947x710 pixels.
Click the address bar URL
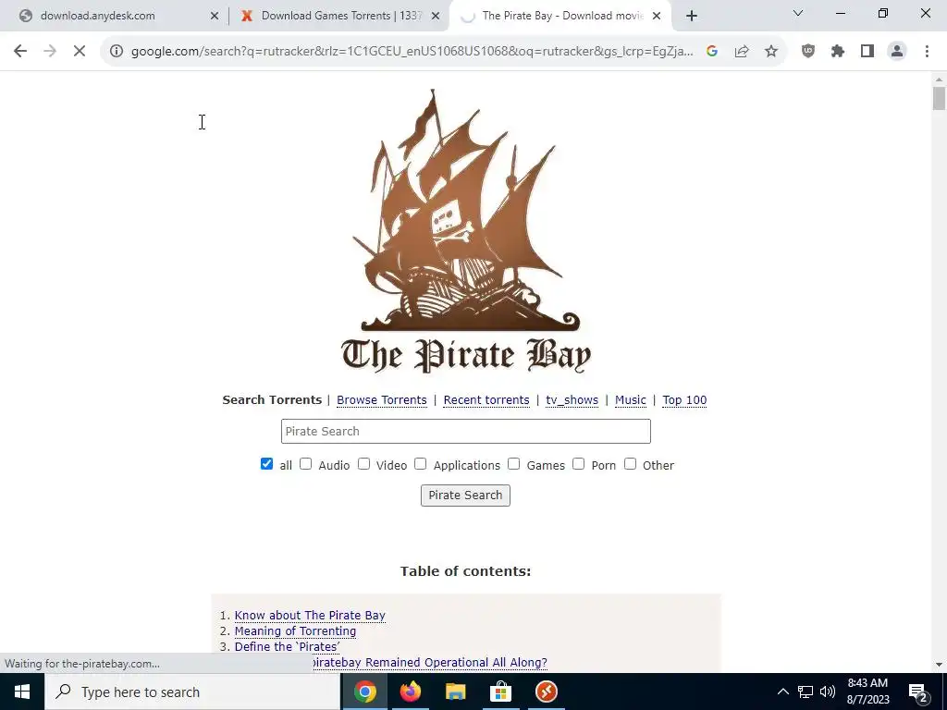(412, 52)
